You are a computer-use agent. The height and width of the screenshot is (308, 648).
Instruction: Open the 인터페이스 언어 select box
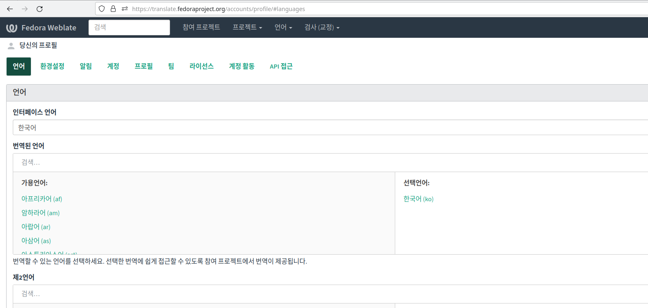click(329, 128)
